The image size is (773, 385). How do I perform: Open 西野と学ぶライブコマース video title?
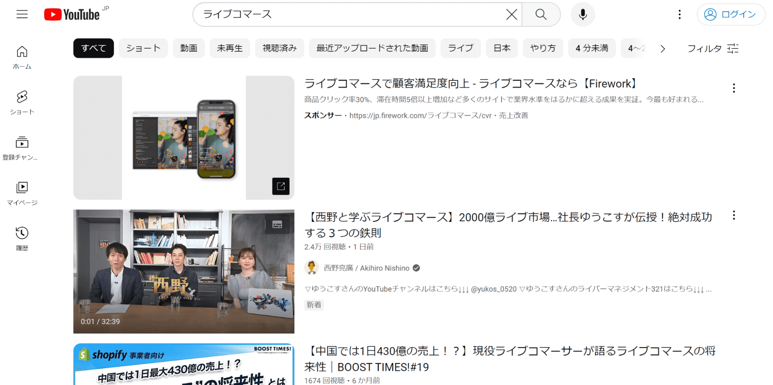(x=508, y=225)
